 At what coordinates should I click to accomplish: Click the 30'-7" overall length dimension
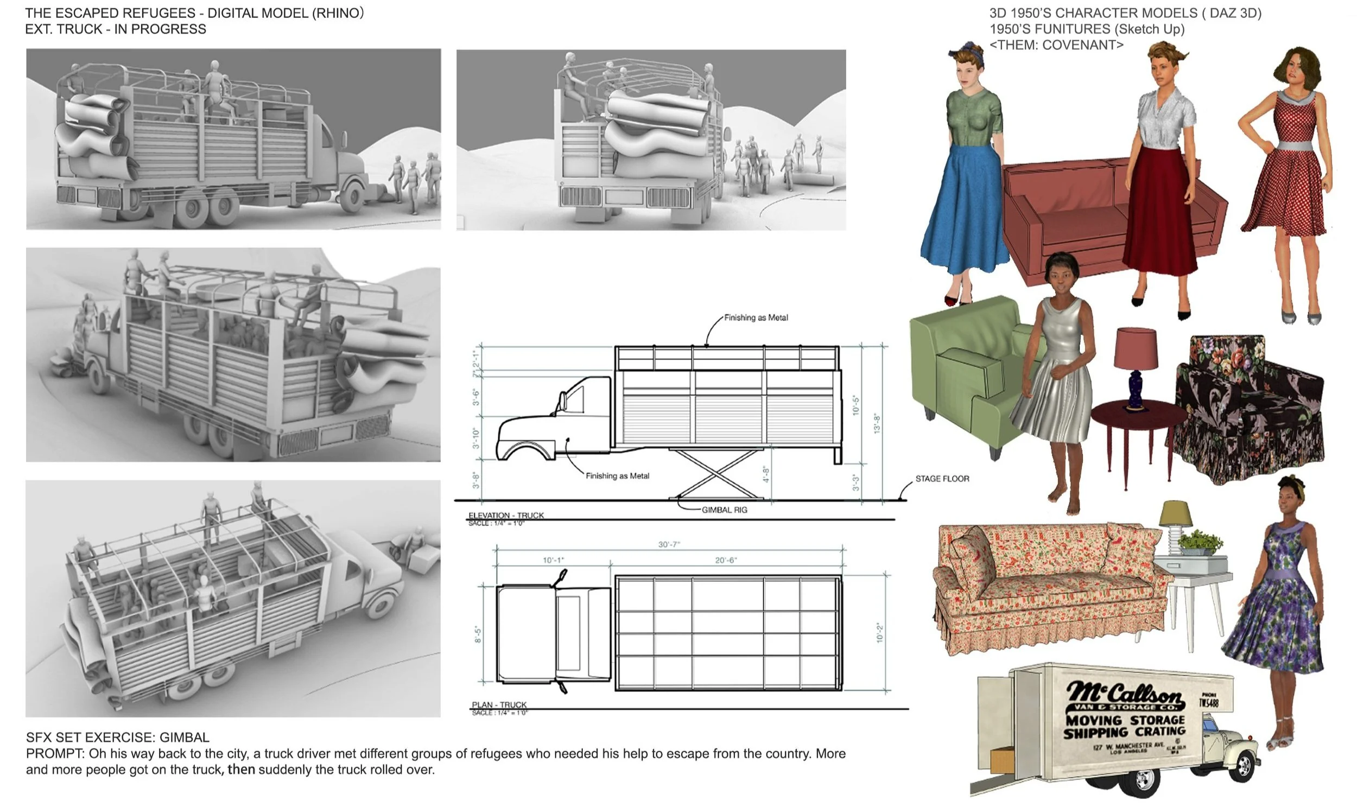click(669, 544)
